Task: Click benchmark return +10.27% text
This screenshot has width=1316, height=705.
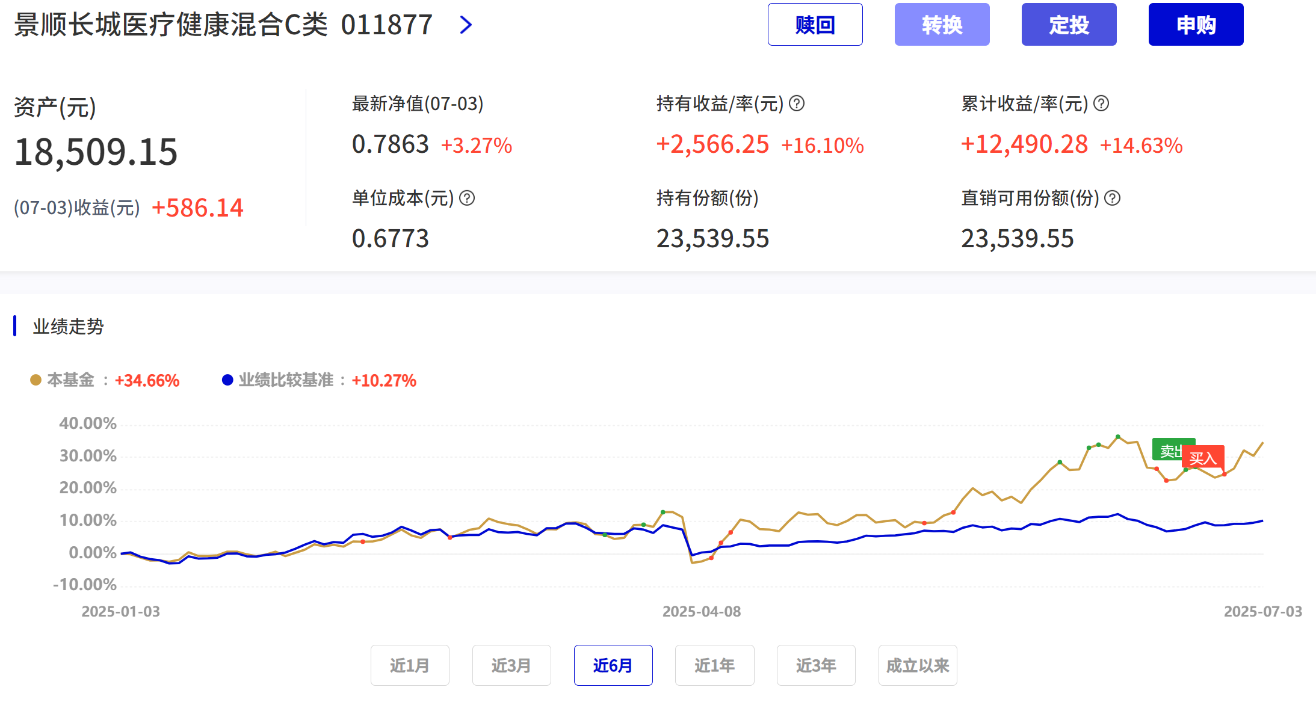Action: coord(384,380)
